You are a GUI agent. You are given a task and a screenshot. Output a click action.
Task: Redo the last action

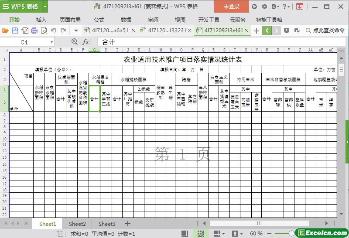point(63,30)
